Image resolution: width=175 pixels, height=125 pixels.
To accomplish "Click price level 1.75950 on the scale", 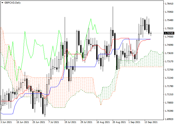I will (169, 12).
